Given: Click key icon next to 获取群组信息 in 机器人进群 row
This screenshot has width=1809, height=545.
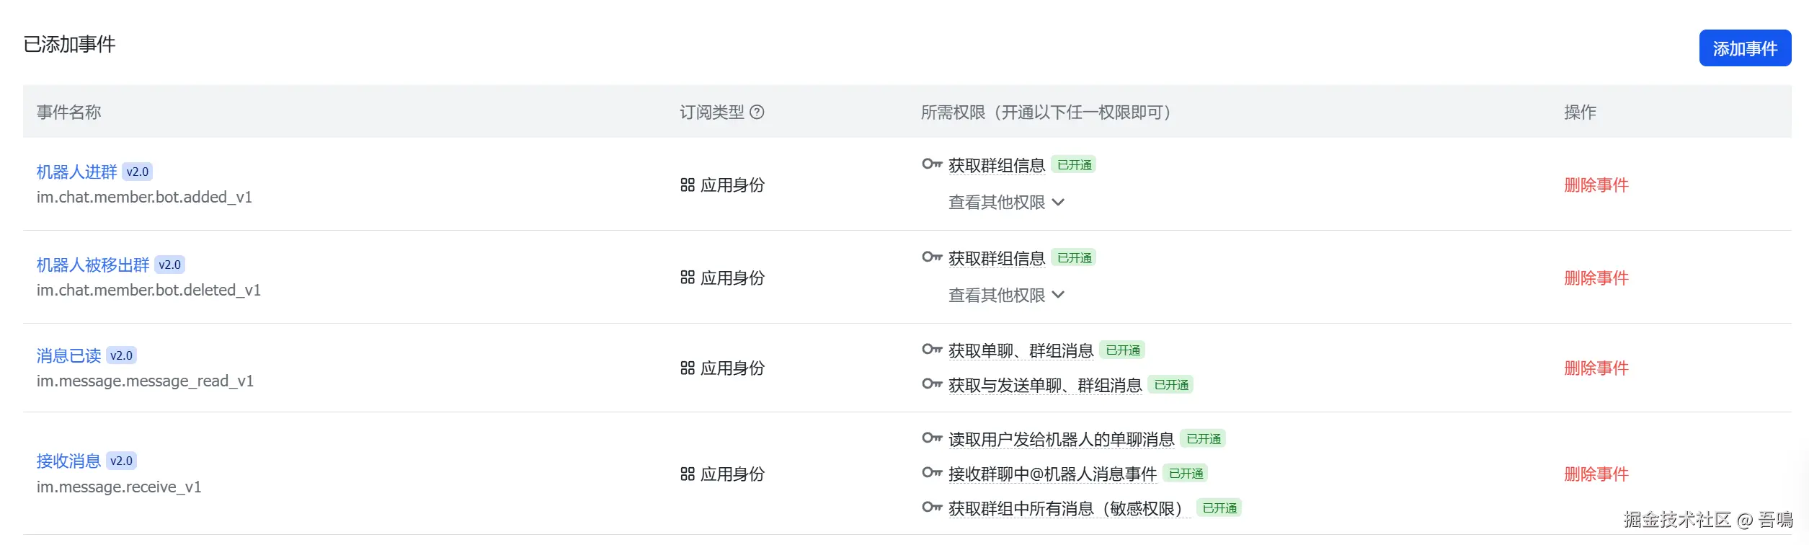Looking at the screenshot, I should click(x=931, y=164).
